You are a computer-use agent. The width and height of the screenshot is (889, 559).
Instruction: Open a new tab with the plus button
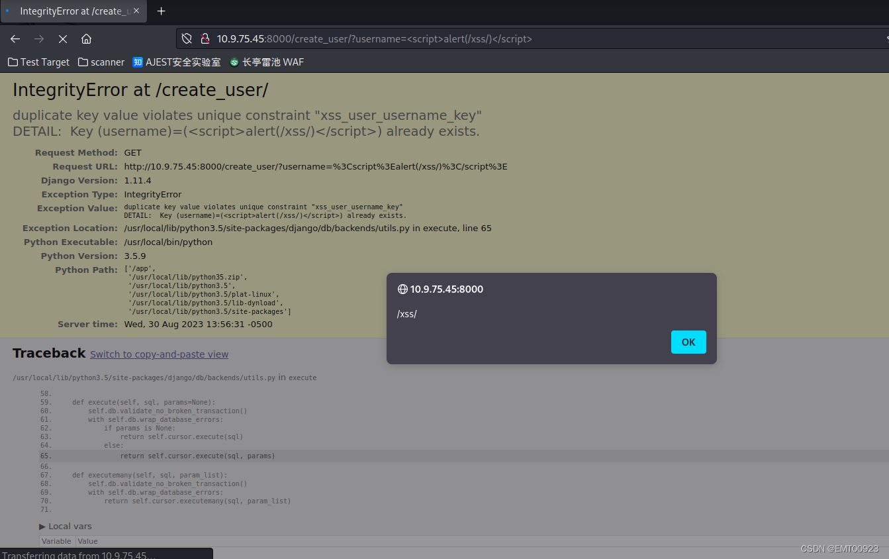161,11
